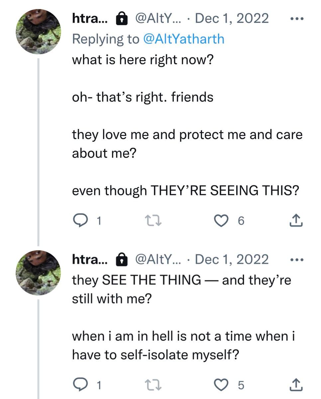Open first tweet's Dec 1, 2022 timestamp

[x=232, y=19]
